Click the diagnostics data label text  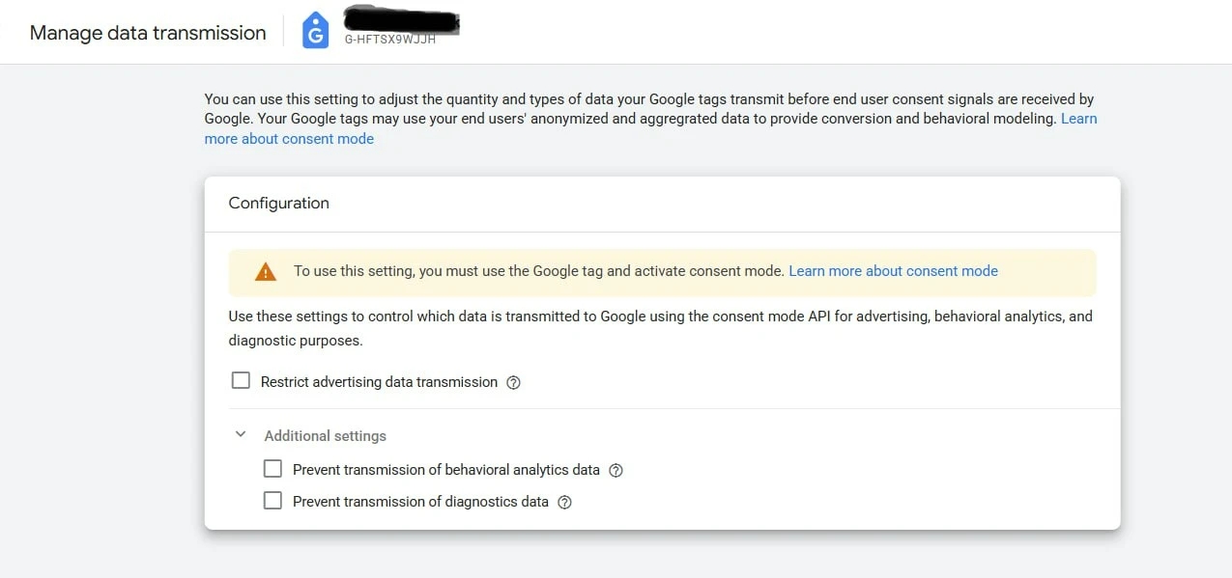[420, 502]
